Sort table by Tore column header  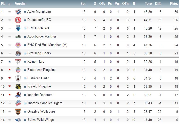point(148,4)
